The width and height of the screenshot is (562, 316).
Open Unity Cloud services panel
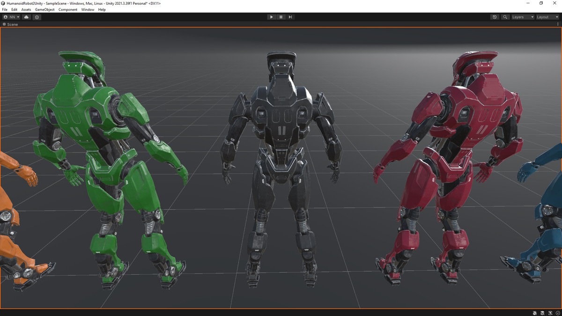click(26, 17)
